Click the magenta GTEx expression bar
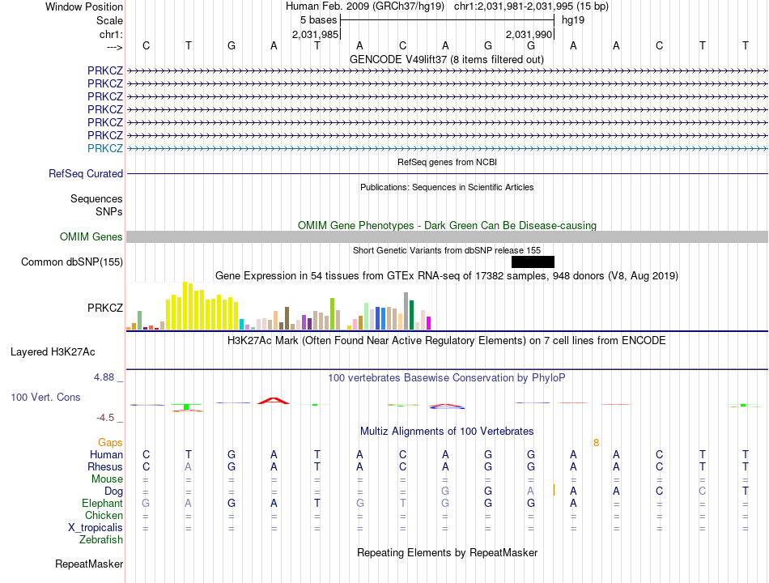The width and height of the screenshot is (769, 583). (x=428, y=323)
